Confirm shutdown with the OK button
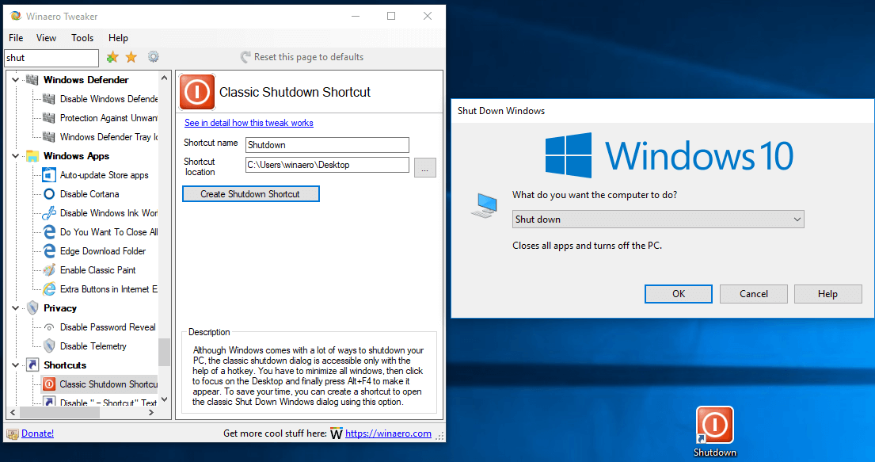 click(679, 294)
